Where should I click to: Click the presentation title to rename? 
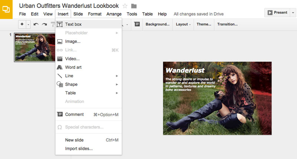(69, 6)
